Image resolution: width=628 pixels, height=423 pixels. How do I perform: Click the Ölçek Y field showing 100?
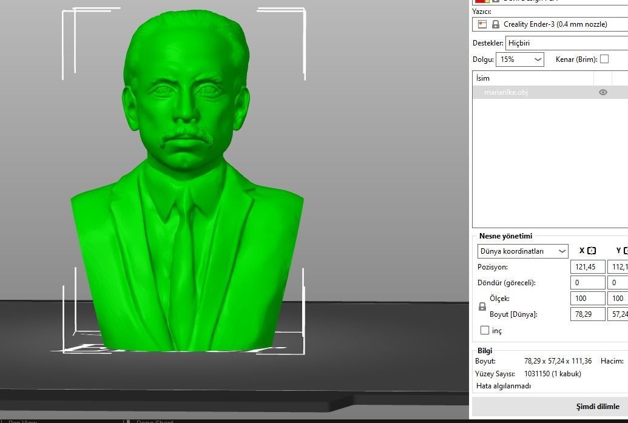click(618, 299)
